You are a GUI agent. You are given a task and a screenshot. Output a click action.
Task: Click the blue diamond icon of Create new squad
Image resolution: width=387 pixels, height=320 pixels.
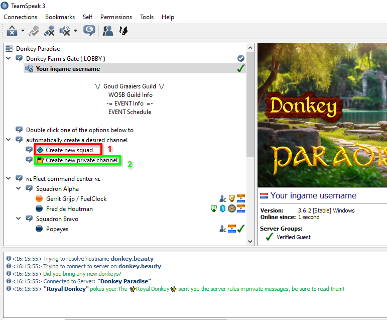point(40,150)
